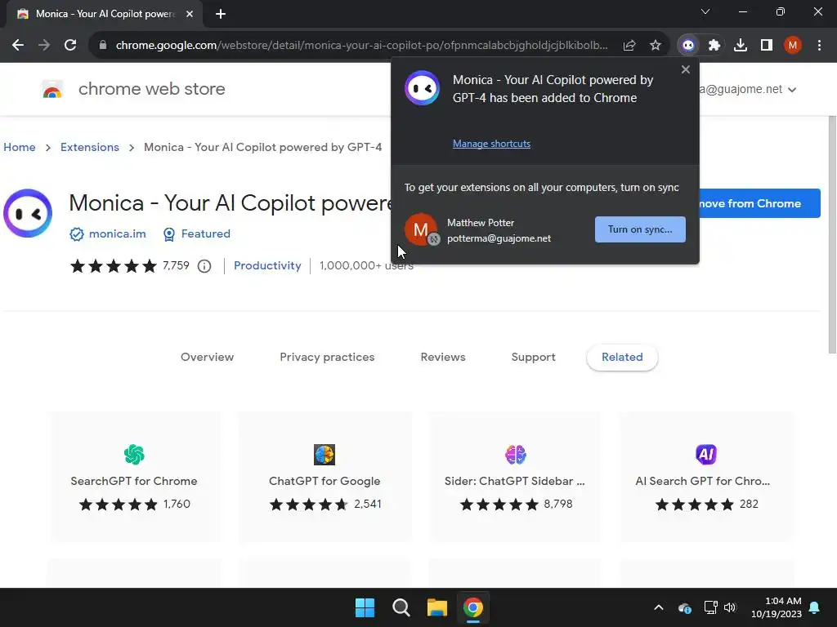Viewport: 837px width, 627px height.
Task: Share this page icon in address bar
Action: pos(629,46)
